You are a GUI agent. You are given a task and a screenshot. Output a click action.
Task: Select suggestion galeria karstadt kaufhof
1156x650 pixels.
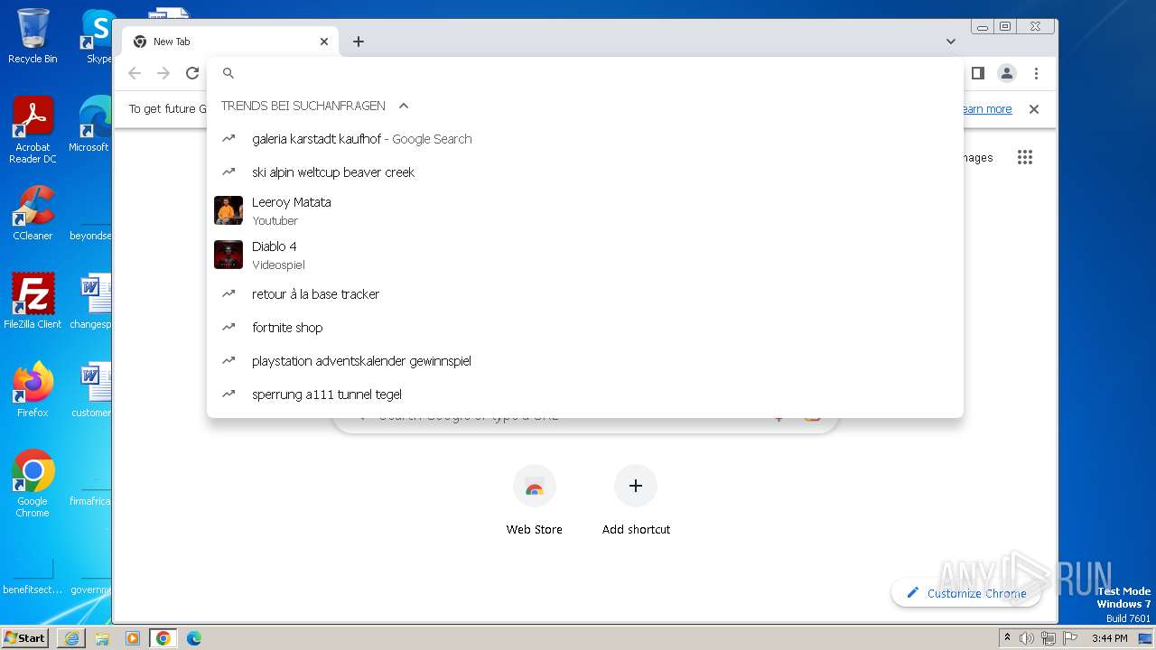(585, 139)
